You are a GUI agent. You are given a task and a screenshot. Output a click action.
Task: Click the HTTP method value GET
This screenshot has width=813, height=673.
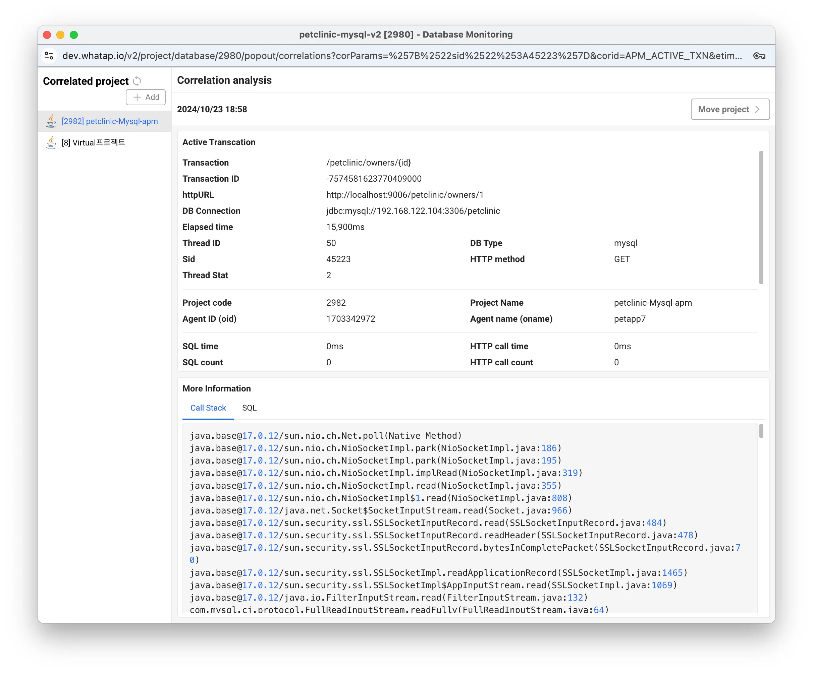click(622, 259)
